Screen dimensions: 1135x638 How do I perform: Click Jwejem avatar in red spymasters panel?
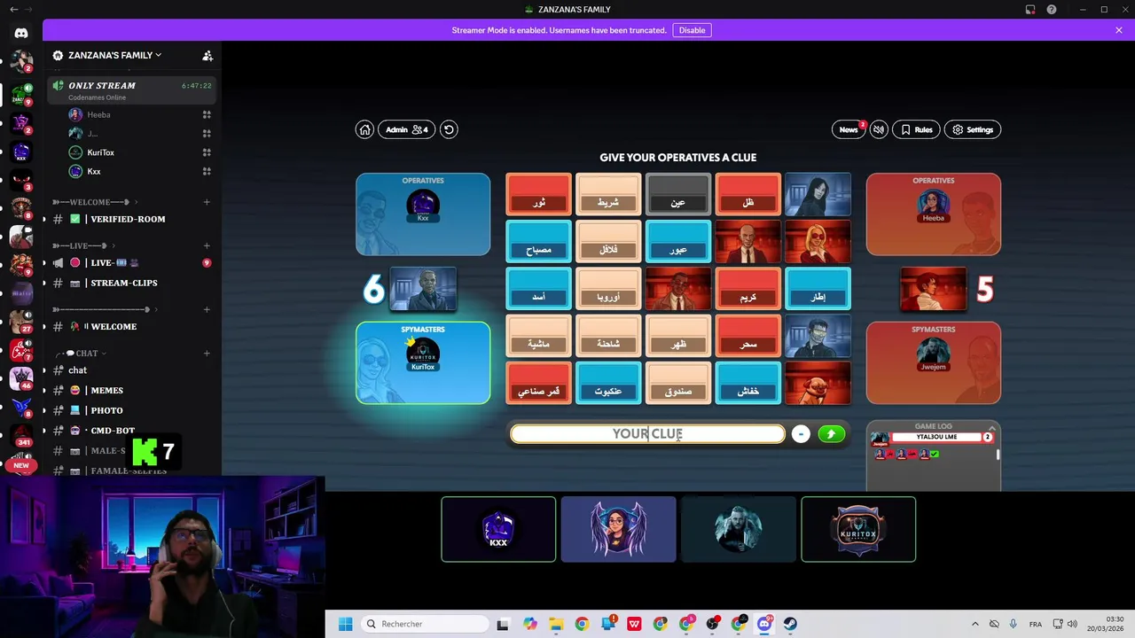934,352
